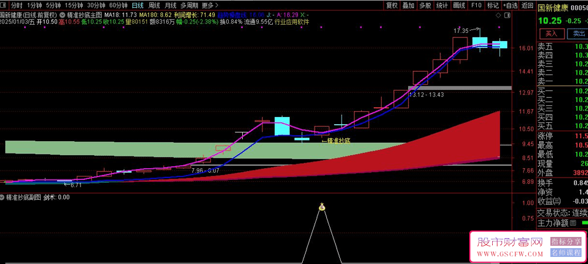This screenshot has height=264, width=588.
Task: Add stock with +自选 button
Action: [x=510, y=5]
